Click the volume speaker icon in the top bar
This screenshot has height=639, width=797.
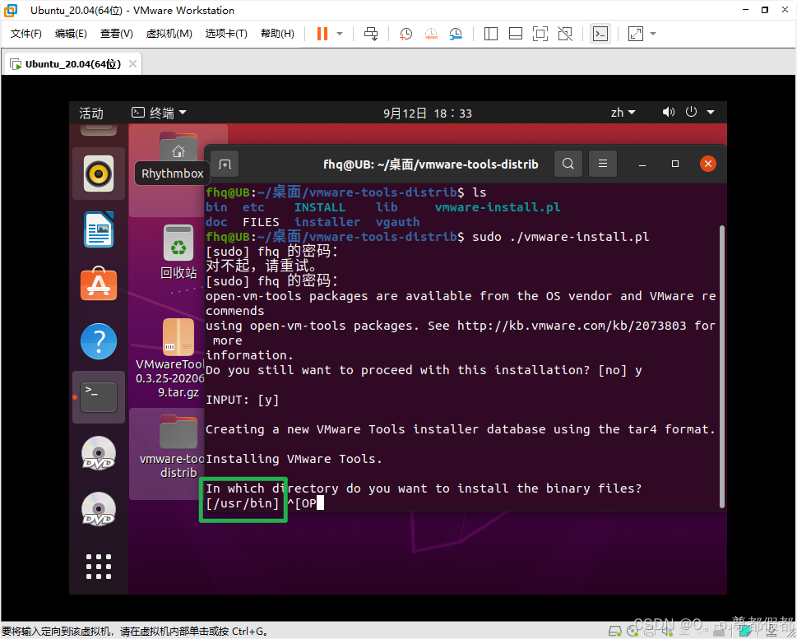[x=669, y=112]
